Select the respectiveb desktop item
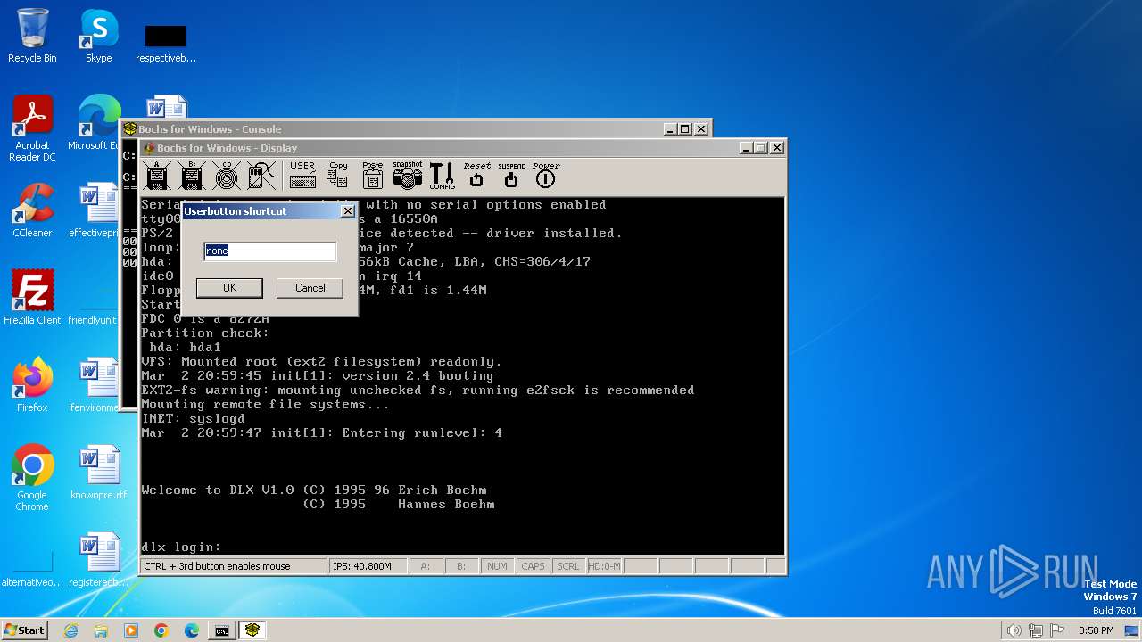The height and width of the screenshot is (642, 1142). point(165,43)
